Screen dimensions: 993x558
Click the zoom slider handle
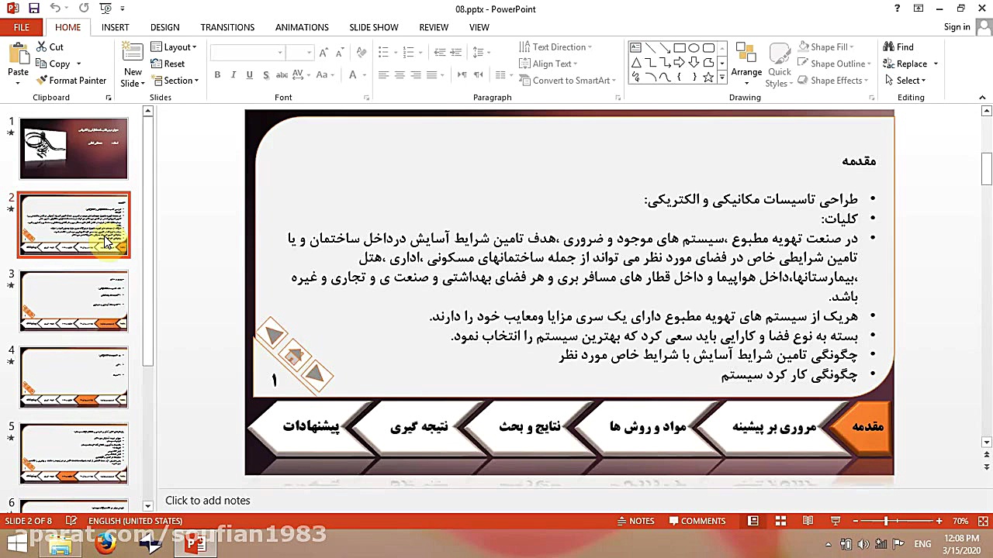click(885, 521)
